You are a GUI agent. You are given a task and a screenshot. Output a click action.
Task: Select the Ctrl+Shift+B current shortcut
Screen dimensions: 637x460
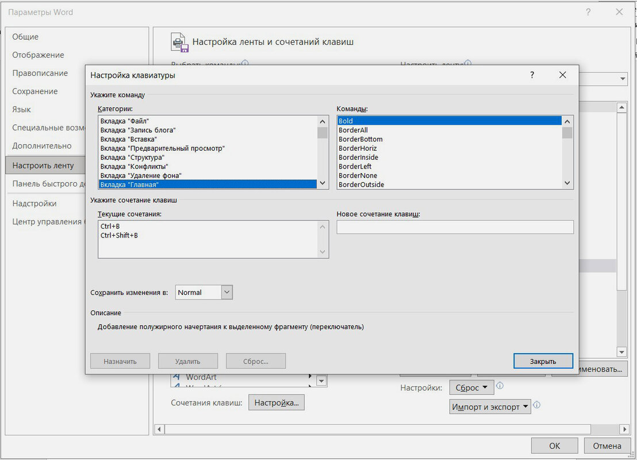[x=119, y=235]
